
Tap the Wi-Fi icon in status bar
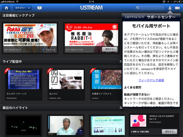[18, 2]
